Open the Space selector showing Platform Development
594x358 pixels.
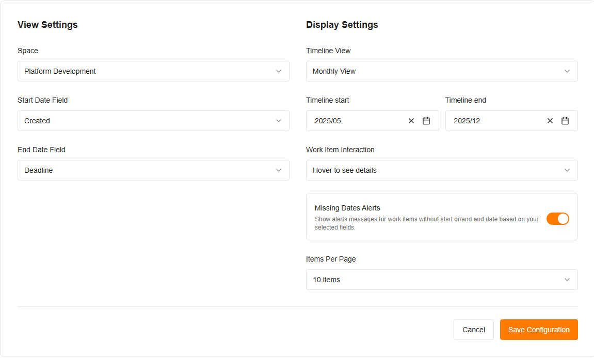click(x=153, y=71)
